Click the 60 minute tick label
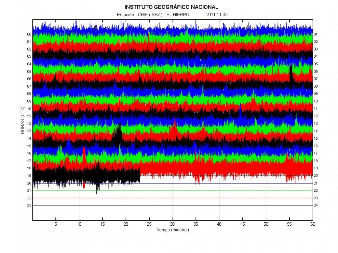 pos(312,224)
